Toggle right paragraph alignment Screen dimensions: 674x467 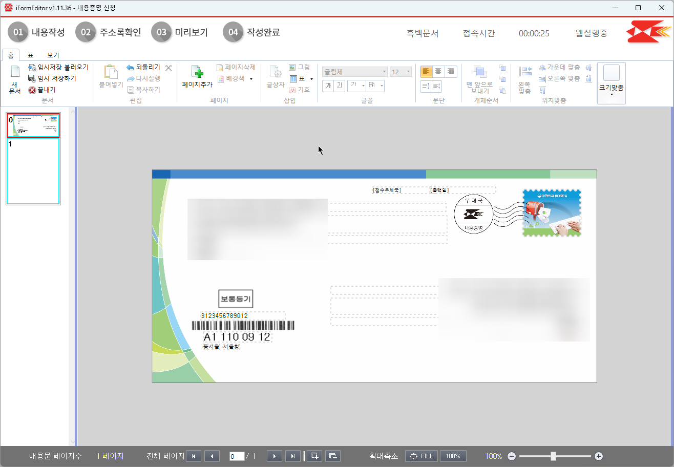tap(451, 72)
